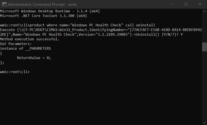The width and height of the screenshot is (207, 125).
Task: Click the scrollbar track above the thumb
Action: click(204, 28)
